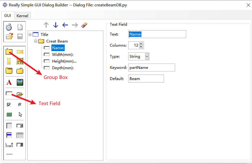Click the check box widget tool
The image size is (252, 164).
pos(9,105)
